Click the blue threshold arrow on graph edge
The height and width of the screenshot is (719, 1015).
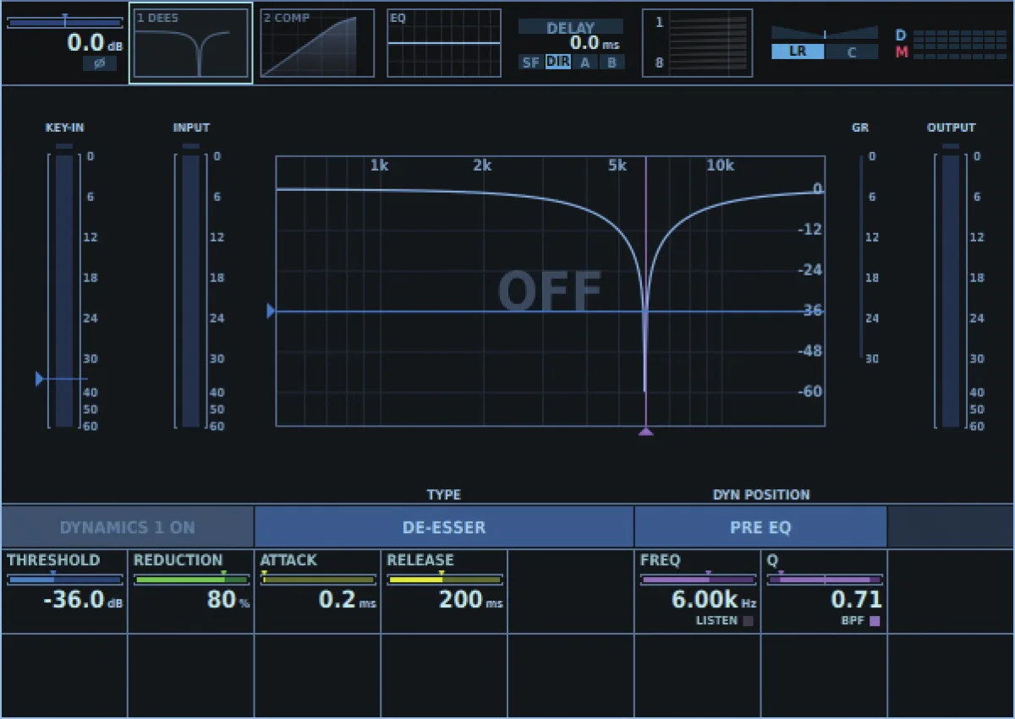(272, 311)
